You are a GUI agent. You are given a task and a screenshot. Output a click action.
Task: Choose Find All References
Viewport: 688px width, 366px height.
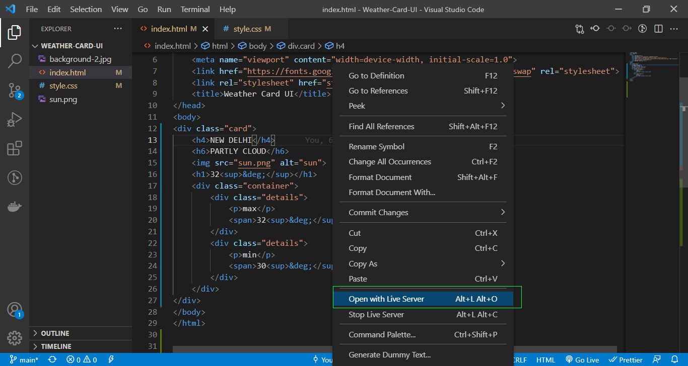pyautogui.click(x=423, y=126)
